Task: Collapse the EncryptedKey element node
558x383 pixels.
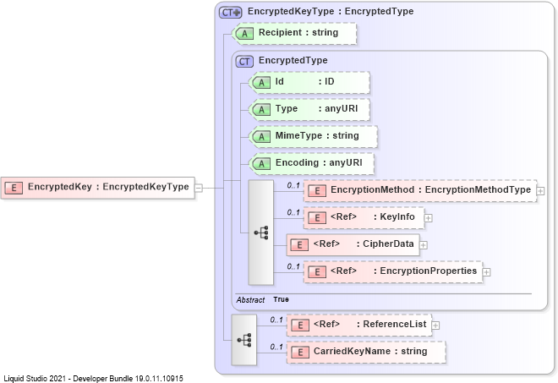Action: point(199,188)
